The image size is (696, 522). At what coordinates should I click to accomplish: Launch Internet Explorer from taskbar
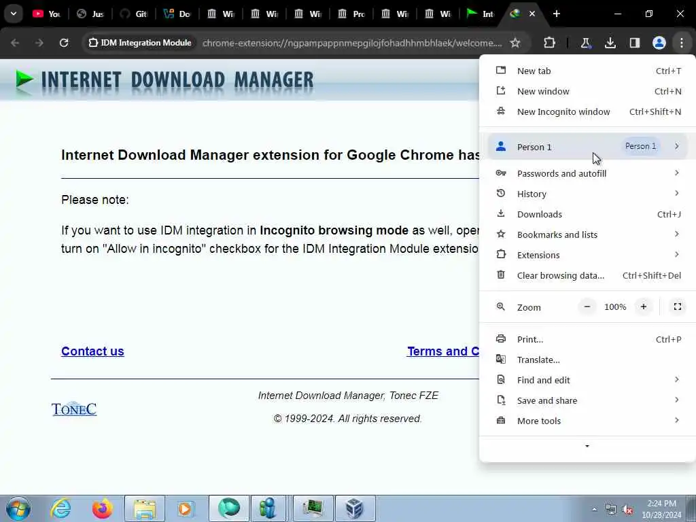(x=60, y=508)
